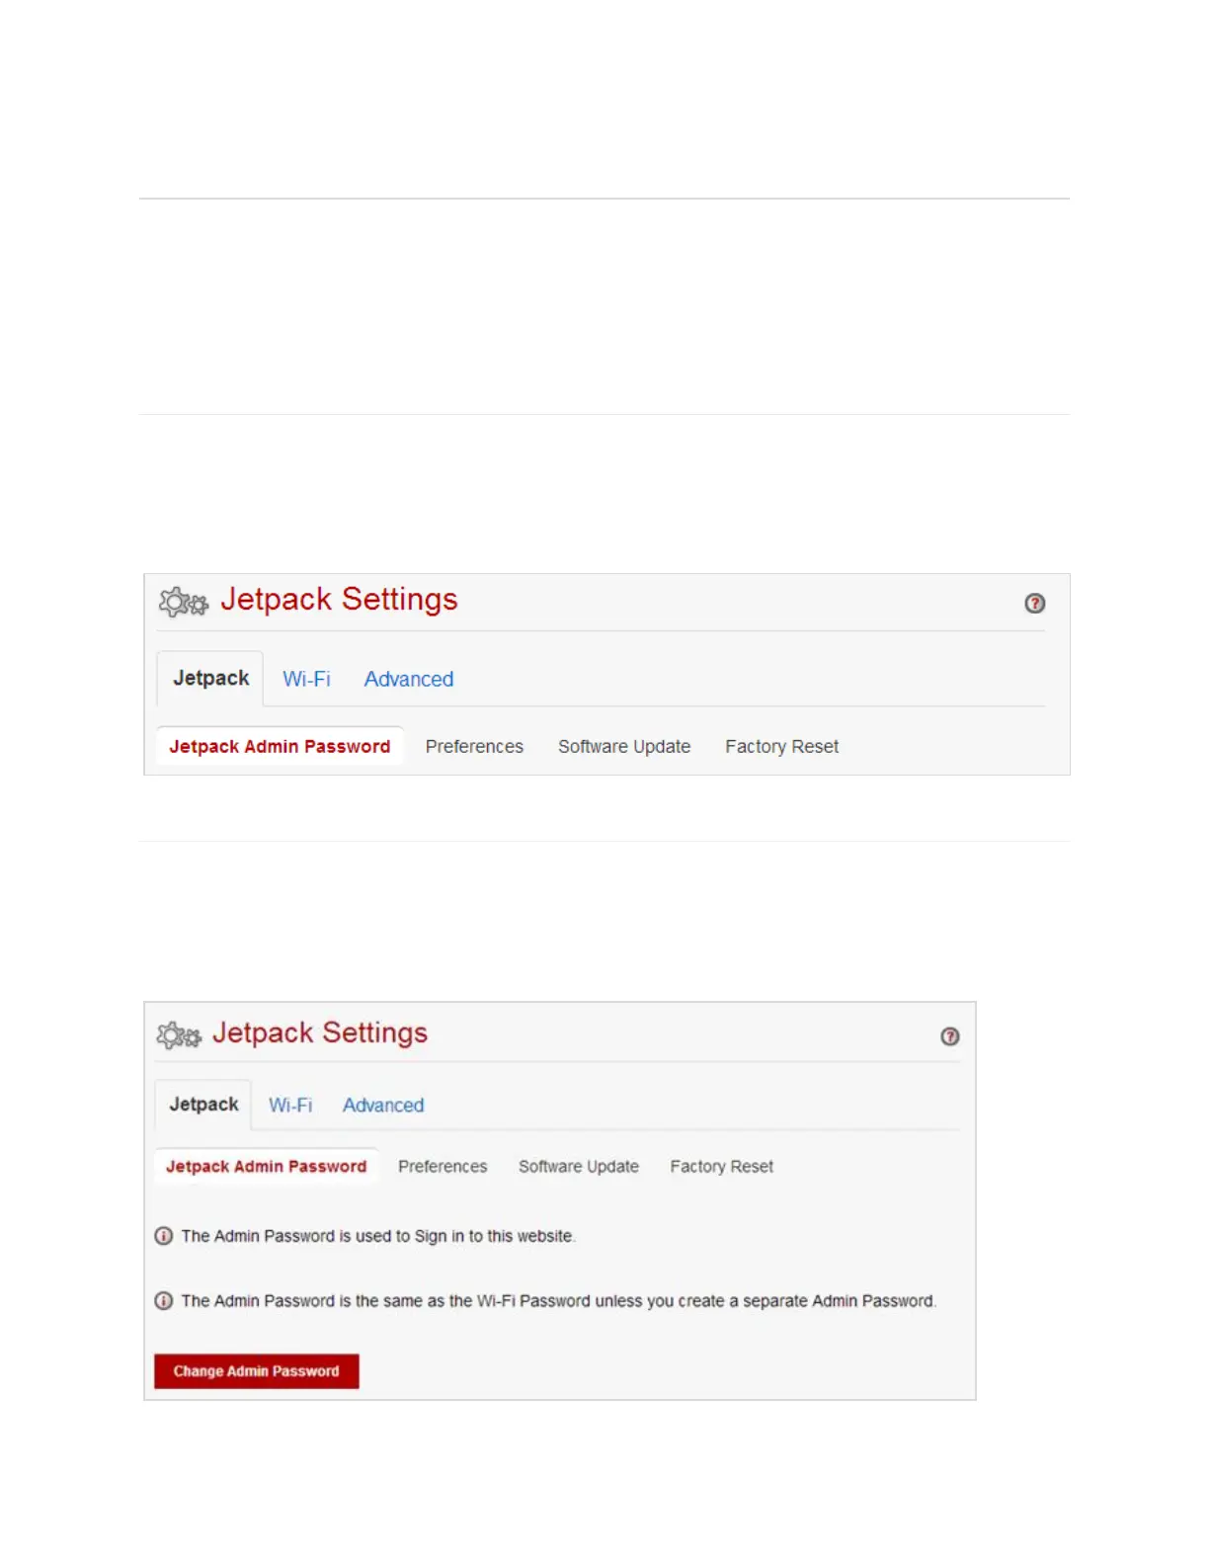Click the Change Admin Password button
1209x1565 pixels.
coord(257,1371)
